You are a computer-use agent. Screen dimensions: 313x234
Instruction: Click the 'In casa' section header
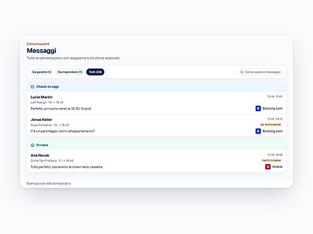point(157,145)
